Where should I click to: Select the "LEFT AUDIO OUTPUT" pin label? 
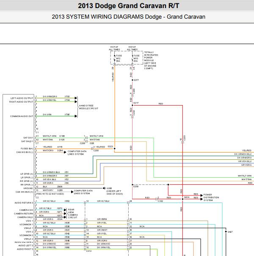click(x=22, y=98)
